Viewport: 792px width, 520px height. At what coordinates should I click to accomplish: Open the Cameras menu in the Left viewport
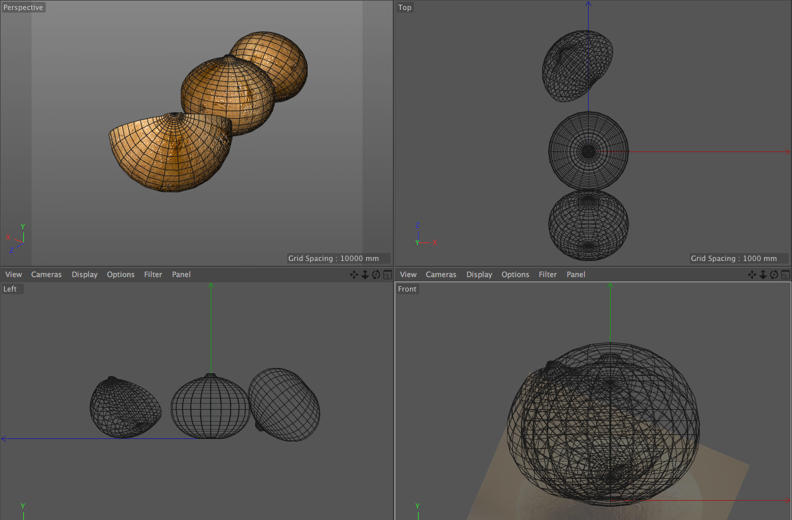47,274
